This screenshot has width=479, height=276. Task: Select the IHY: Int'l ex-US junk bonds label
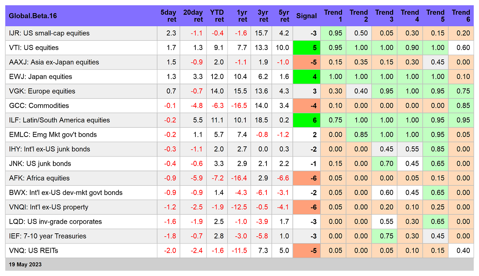[x=50, y=149]
